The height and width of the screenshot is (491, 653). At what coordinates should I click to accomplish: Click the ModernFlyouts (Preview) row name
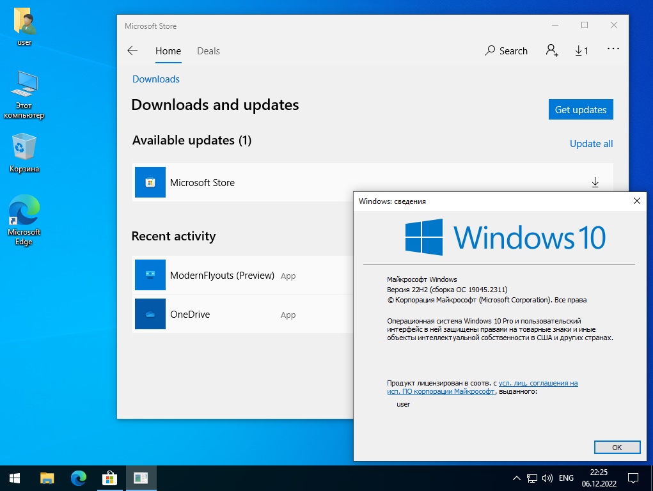[x=222, y=276]
